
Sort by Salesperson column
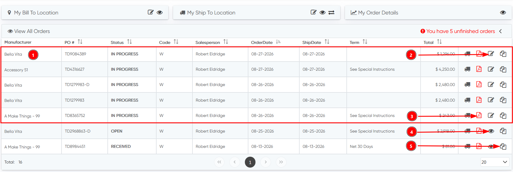point(226,42)
